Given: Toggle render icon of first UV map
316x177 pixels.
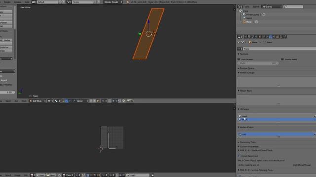Looking at the screenshot, I should point(315,116).
